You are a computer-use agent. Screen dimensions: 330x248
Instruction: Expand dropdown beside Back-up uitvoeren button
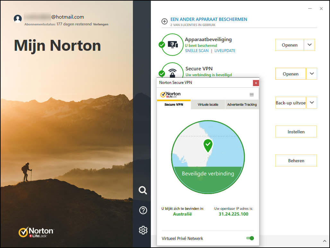point(312,103)
